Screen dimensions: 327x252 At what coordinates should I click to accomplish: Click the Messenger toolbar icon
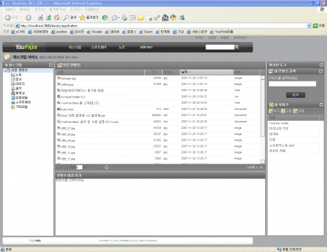coord(182,18)
